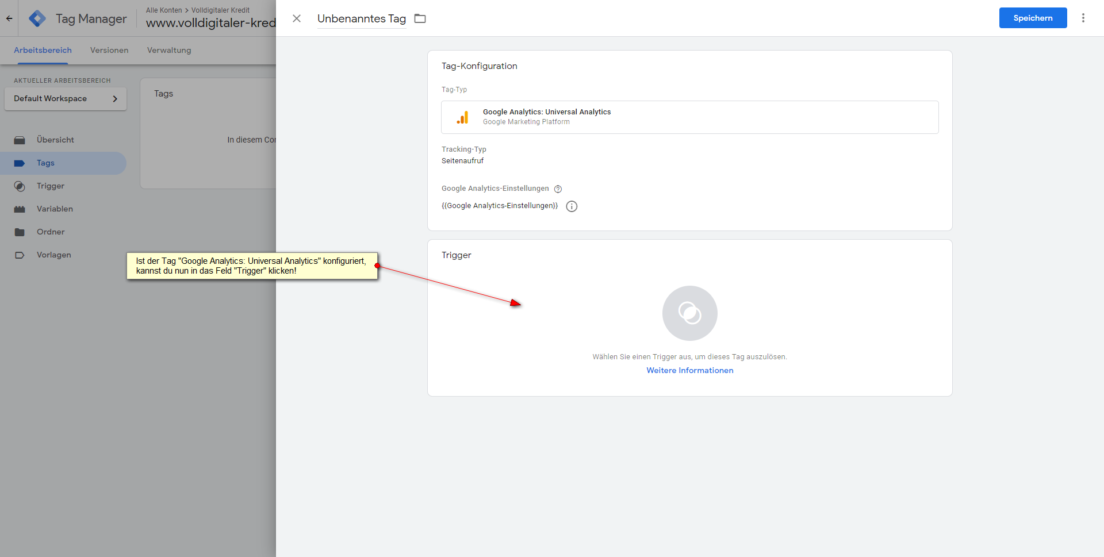Open Trigger in the sidebar menu
The height and width of the screenshot is (557, 1104).
pyautogui.click(x=63, y=186)
